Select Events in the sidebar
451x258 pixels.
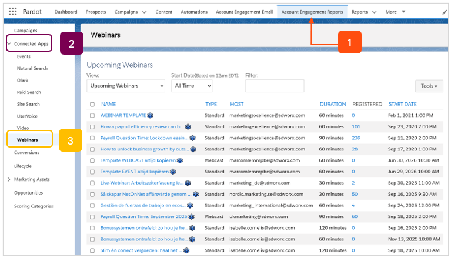coord(24,56)
